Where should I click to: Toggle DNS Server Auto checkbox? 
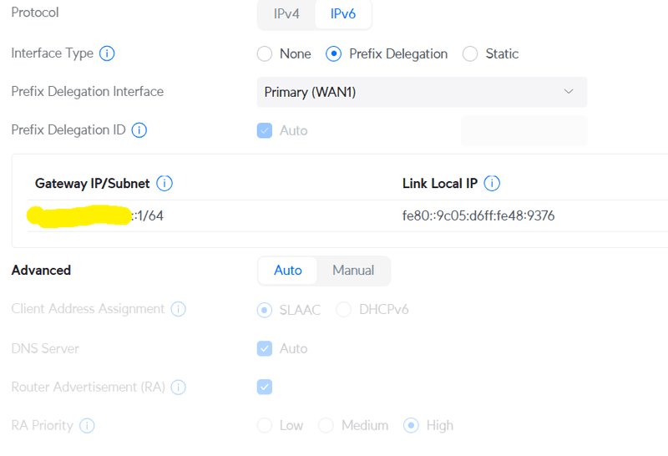(265, 348)
